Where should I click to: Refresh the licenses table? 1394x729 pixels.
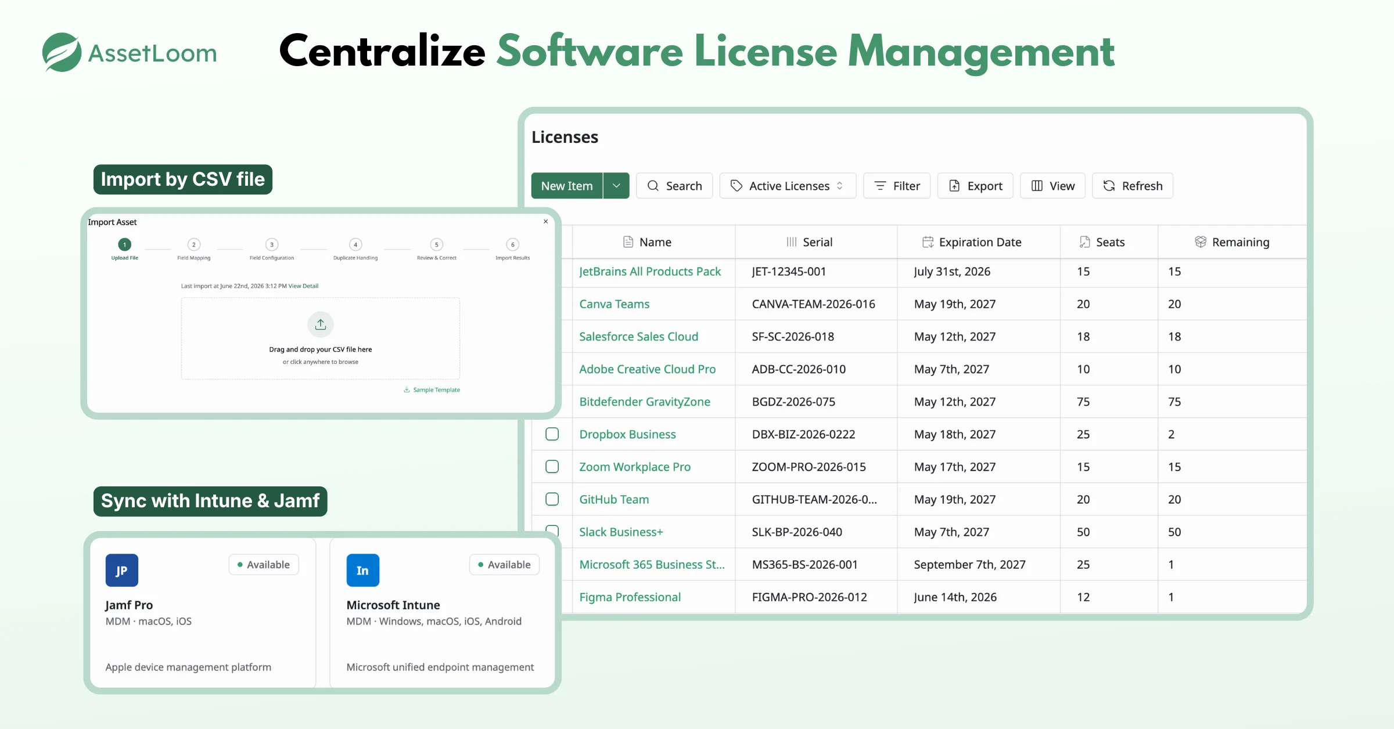click(1133, 186)
